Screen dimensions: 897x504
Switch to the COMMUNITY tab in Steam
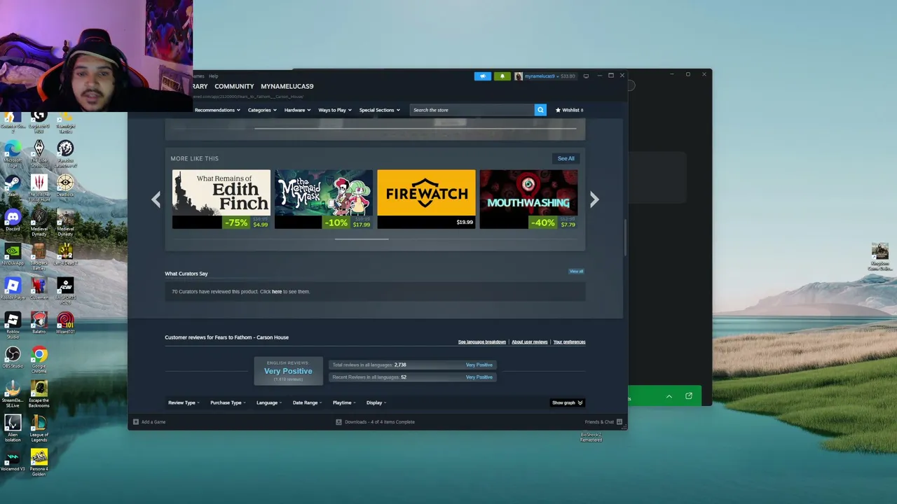(234, 86)
